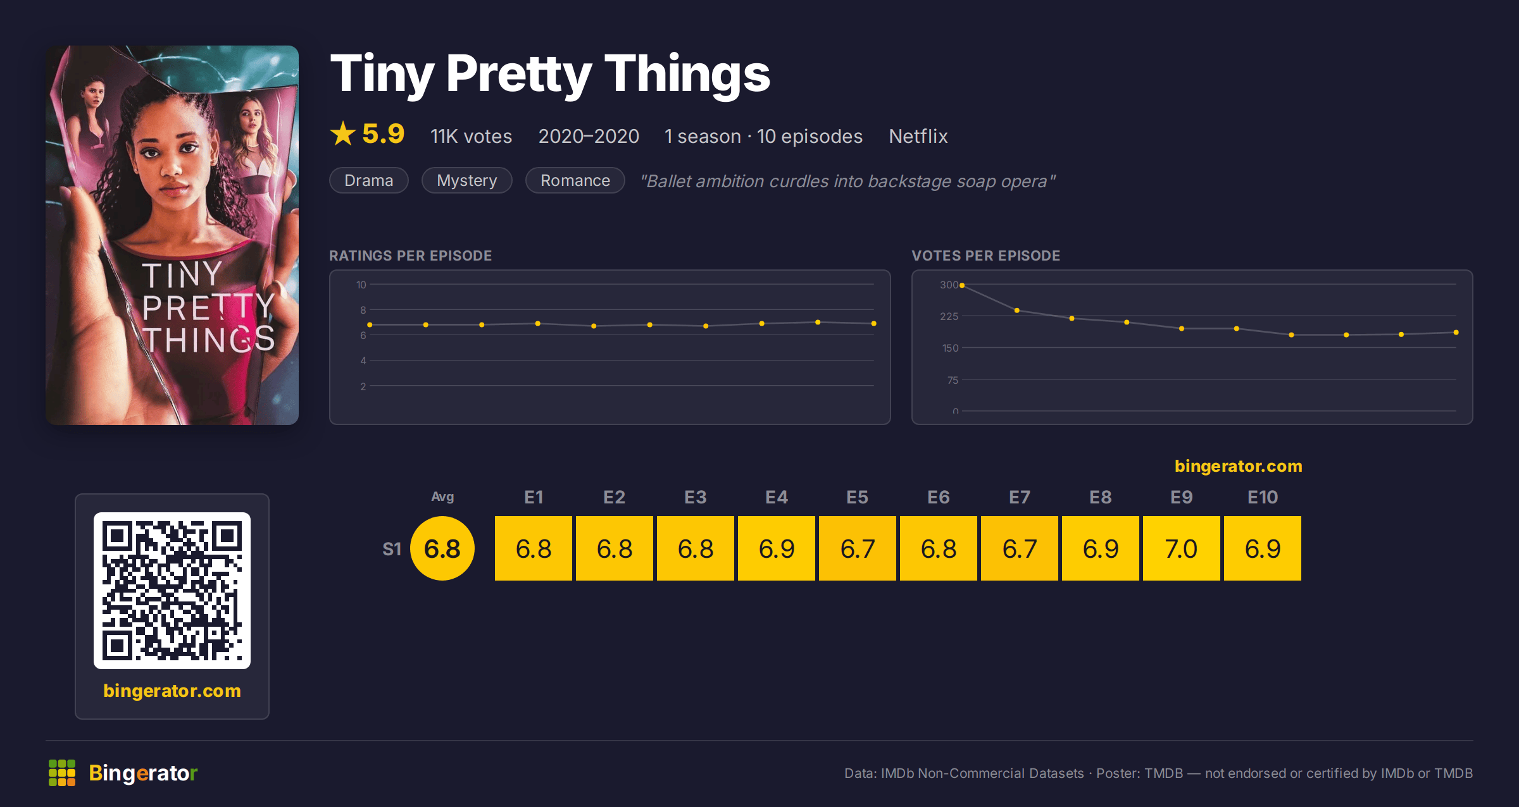Click the E5 rating tile 6.7

858,548
